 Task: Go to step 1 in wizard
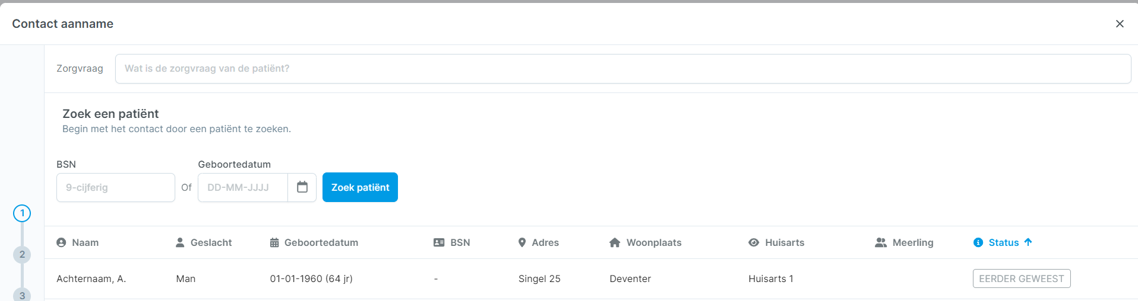pyautogui.click(x=22, y=213)
